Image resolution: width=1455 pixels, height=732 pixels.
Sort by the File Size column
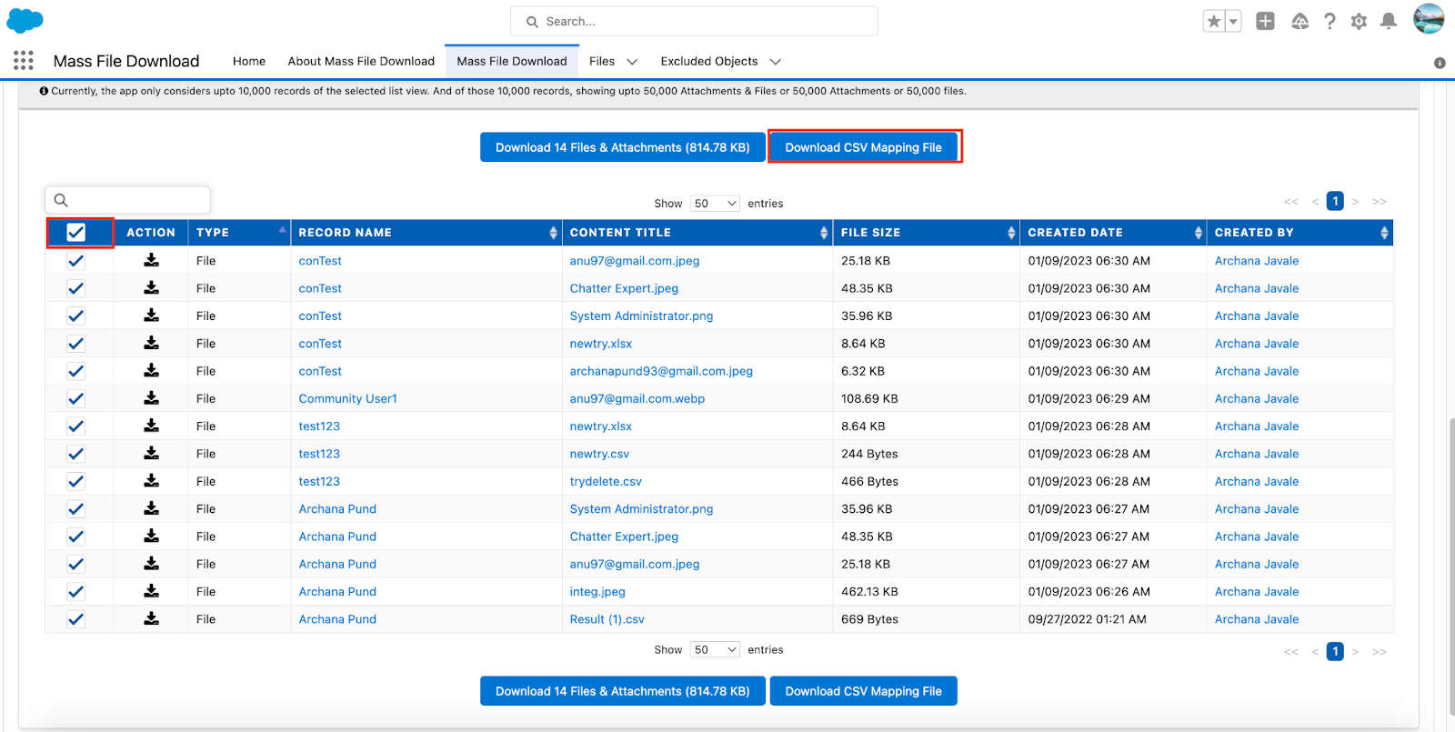tap(927, 233)
